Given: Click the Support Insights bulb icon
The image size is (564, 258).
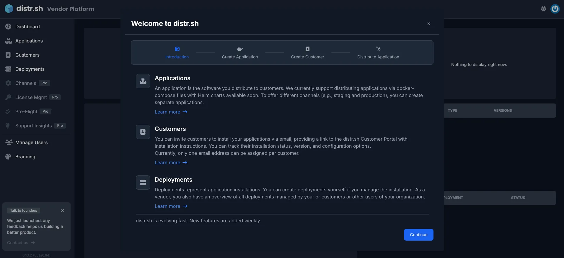Looking at the screenshot, I should click(x=8, y=126).
